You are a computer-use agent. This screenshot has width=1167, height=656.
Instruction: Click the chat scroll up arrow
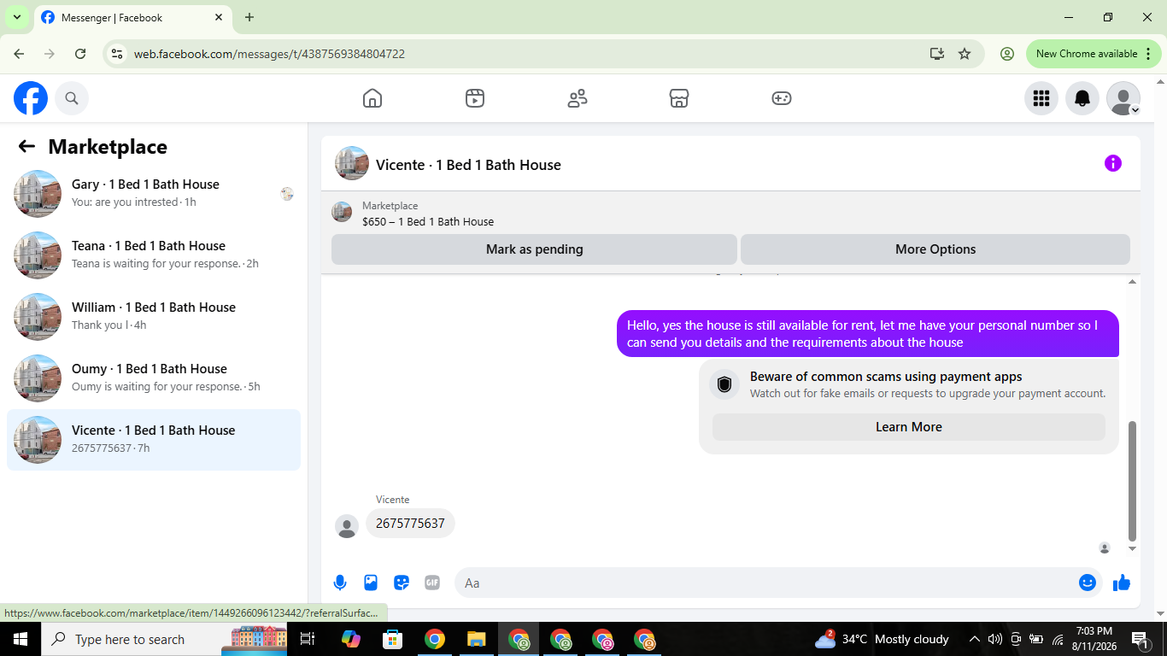tap(1133, 281)
